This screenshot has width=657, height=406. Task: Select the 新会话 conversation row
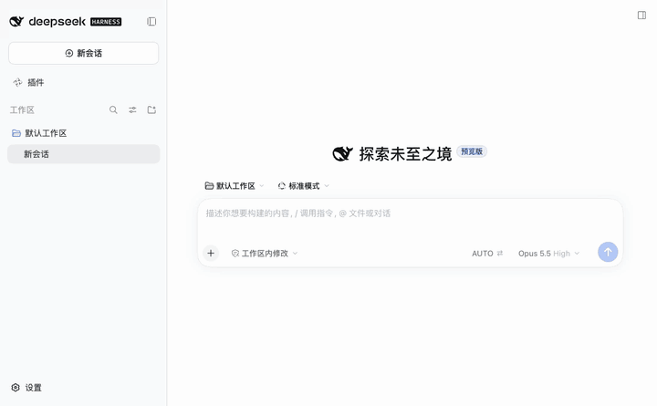point(83,154)
